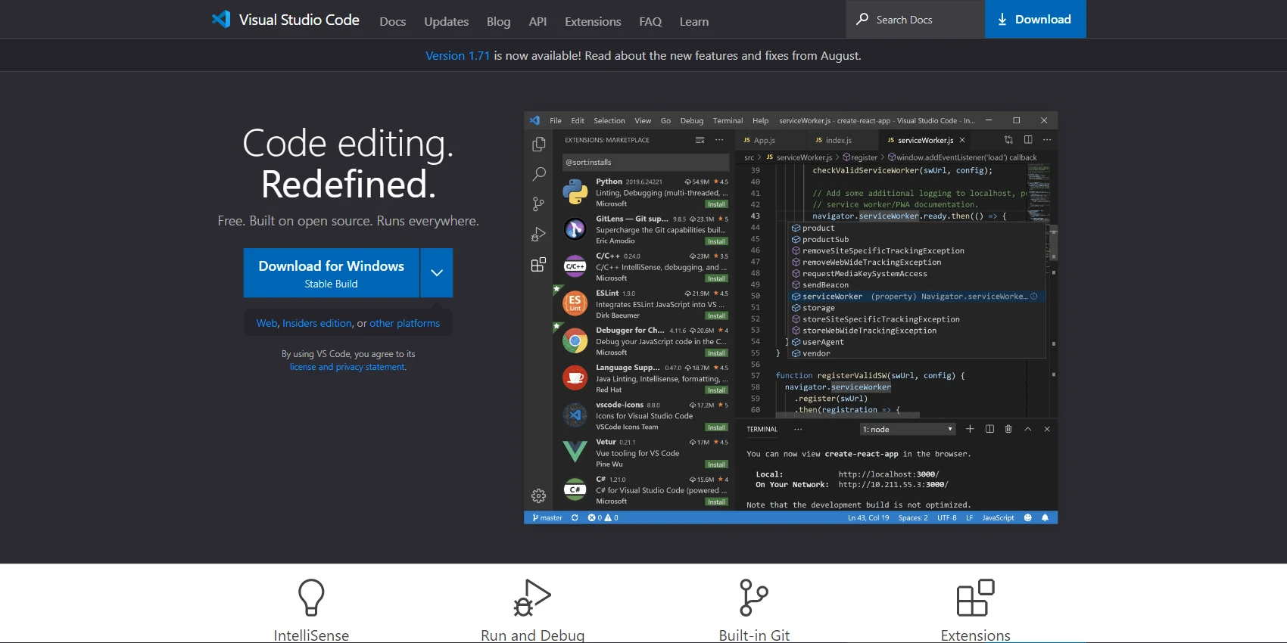Click the new terminal plus icon
This screenshot has height=643, width=1287.
970,429
